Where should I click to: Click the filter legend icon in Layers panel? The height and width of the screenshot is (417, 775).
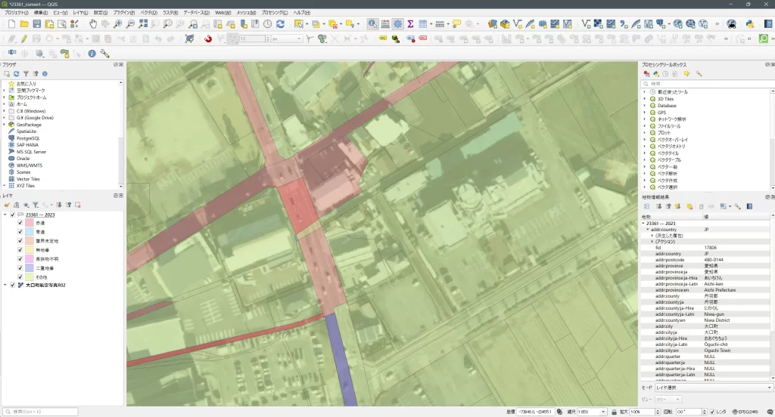click(35, 205)
